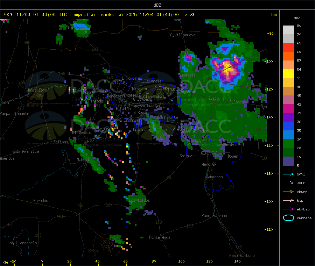Screen dimensions: 315x266
Task: Click the dBZ title at top
Action: 157,5
